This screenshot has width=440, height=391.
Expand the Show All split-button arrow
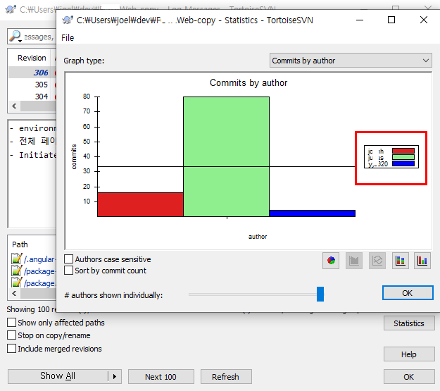[x=115, y=376]
